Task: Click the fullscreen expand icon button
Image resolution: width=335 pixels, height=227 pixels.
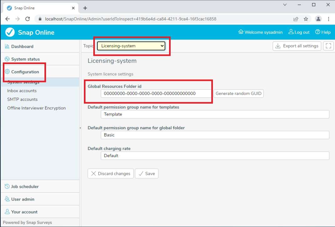Action: click(x=328, y=46)
